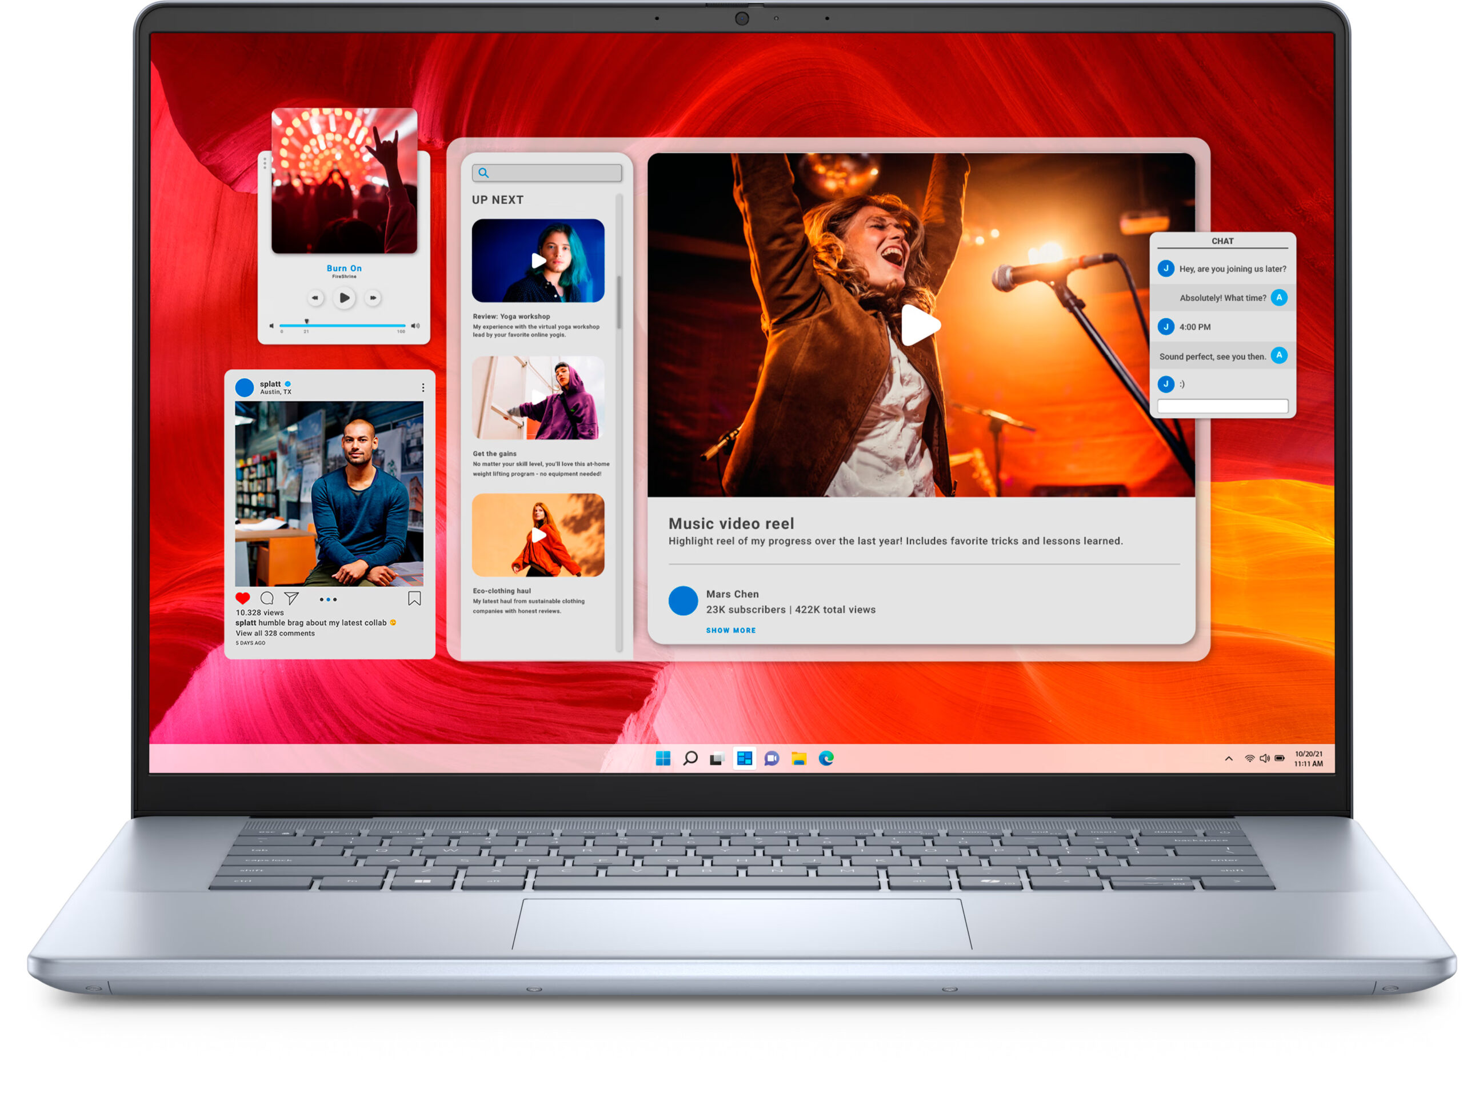Screen dimensions: 1463x1117
Task: Click the play button in music player
Action: pos(344,298)
